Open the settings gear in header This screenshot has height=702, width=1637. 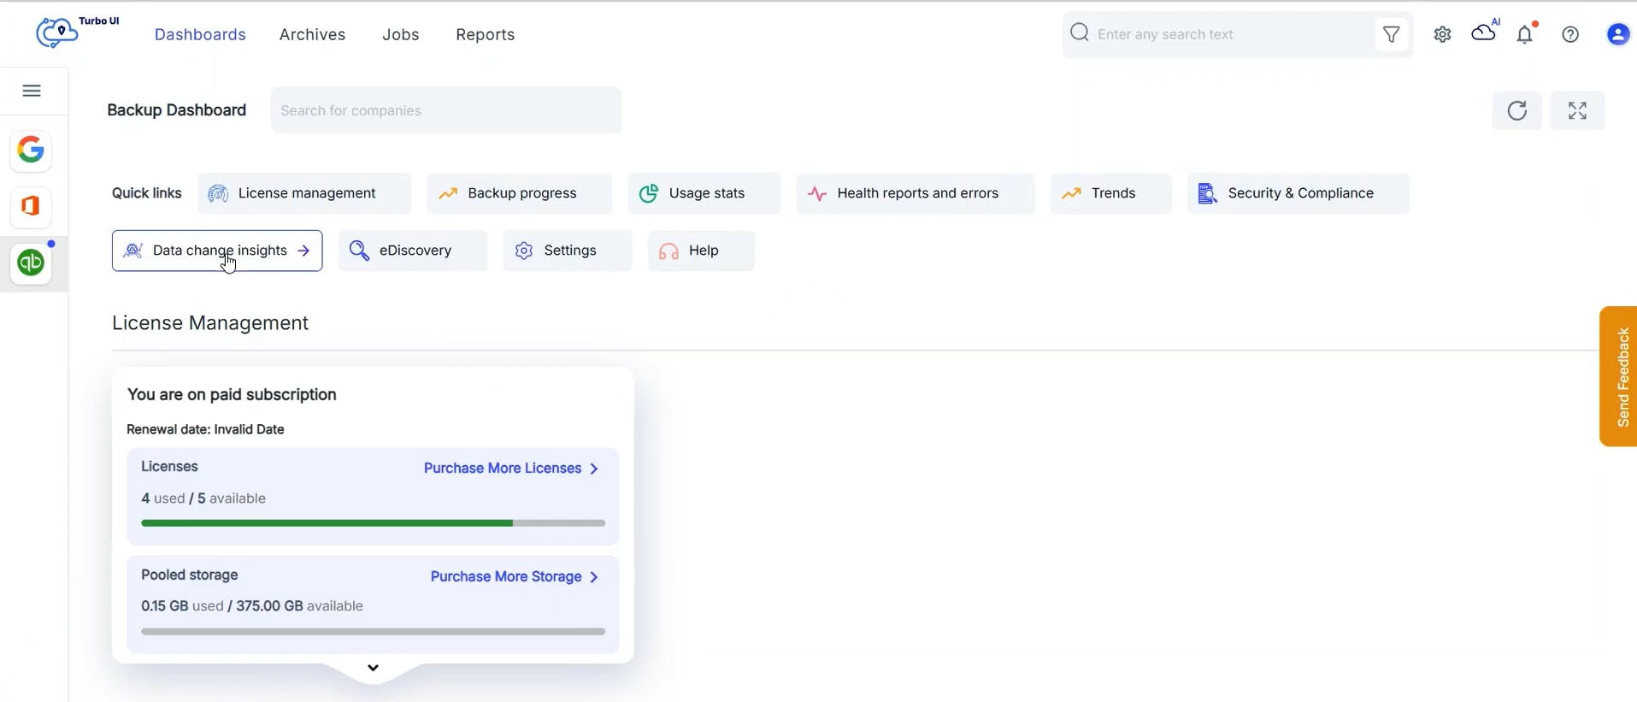point(1443,35)
